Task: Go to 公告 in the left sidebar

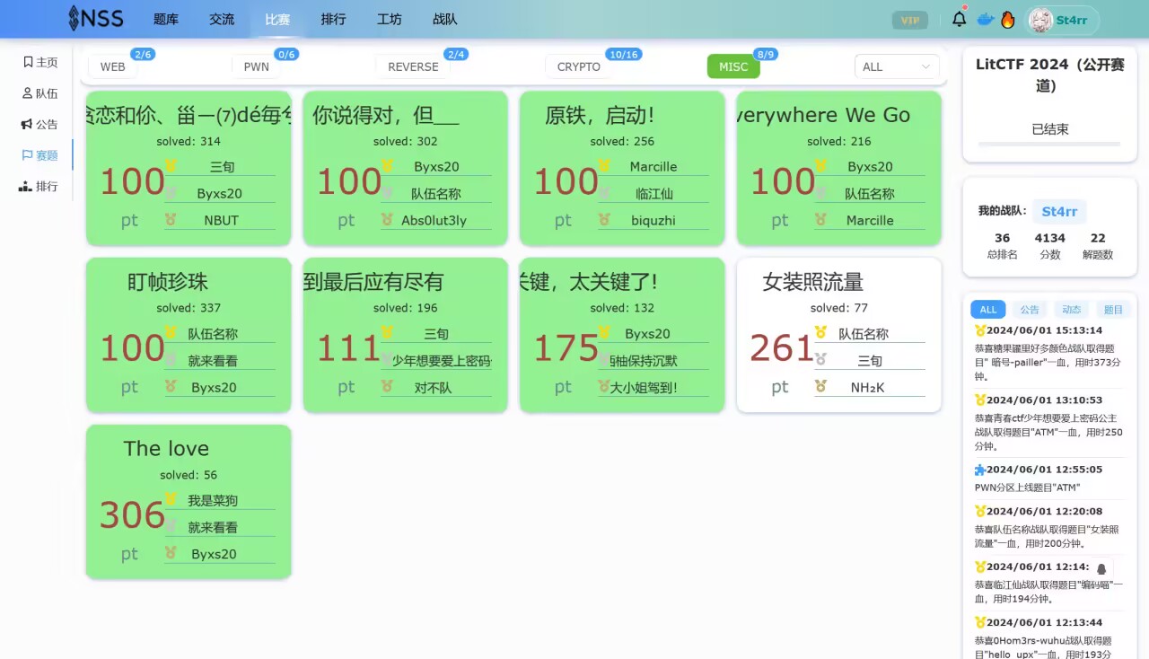Action: 39,124
